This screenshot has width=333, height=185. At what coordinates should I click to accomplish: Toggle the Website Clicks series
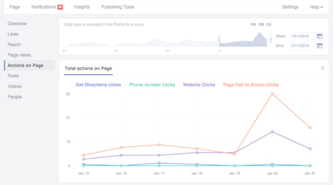[x=199, y=85]
